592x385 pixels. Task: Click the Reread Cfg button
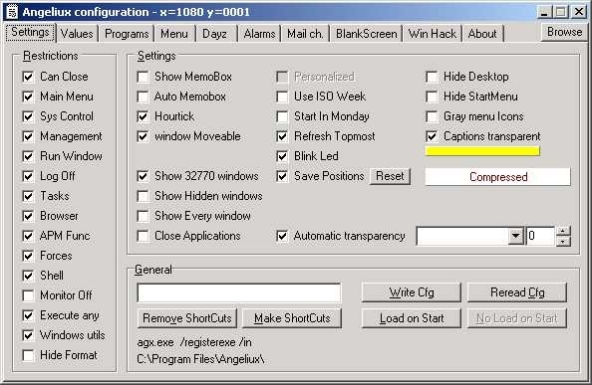(x=517, y=292)
